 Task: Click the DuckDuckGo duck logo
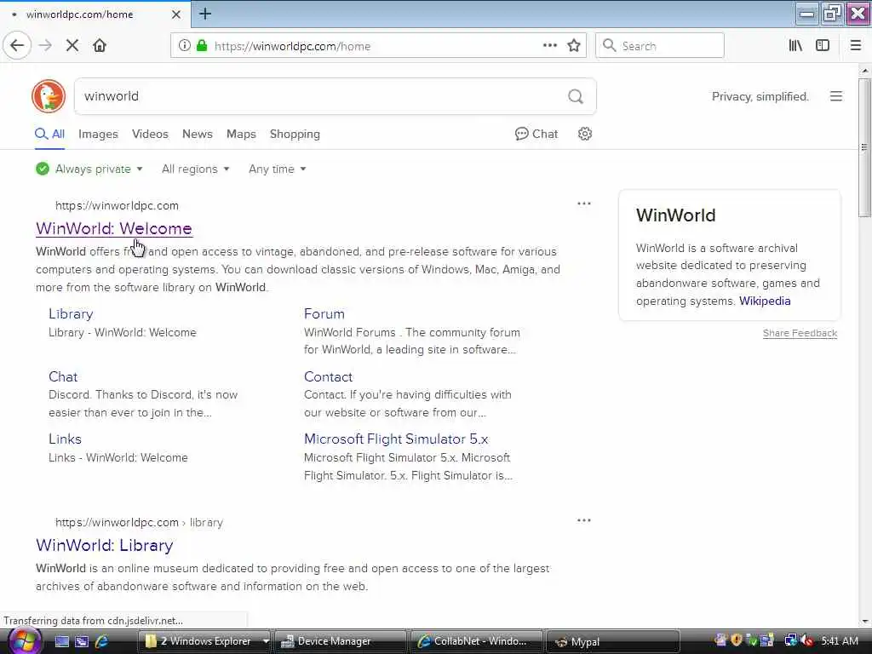coord(49,96)
